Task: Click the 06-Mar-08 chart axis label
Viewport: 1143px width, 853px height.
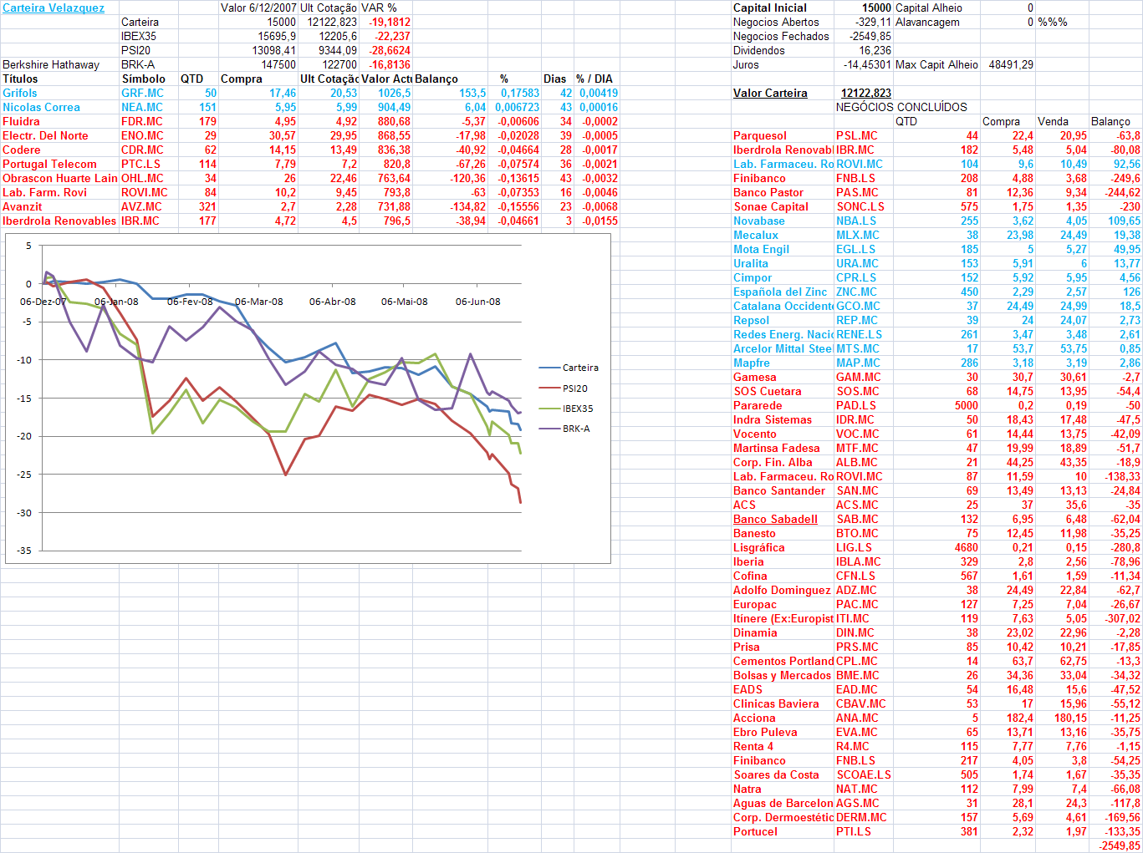Action: (x=258, y=302)
